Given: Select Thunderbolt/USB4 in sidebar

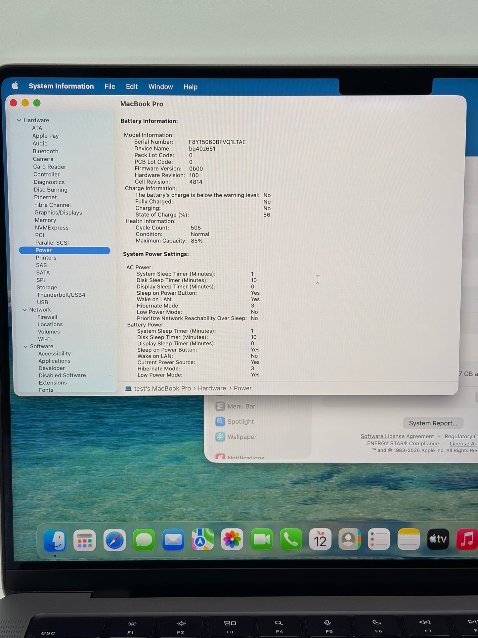Looking at the screenshot, I should (x=61, y=295).
